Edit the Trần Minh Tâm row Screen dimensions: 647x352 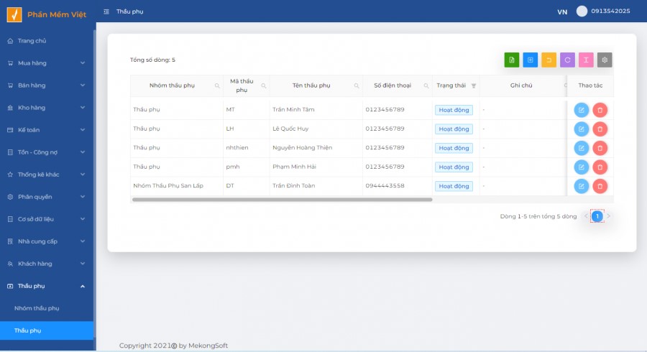pyautogui.click(x=582, y=110)
